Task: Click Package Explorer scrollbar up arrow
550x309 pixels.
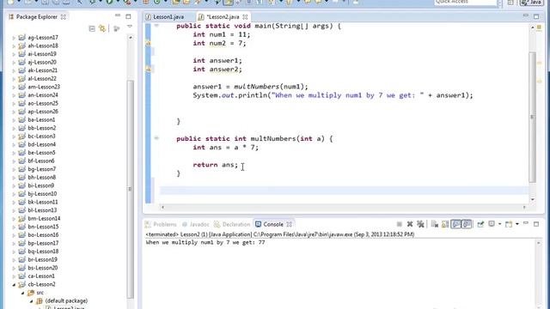Action: point(130,37)
